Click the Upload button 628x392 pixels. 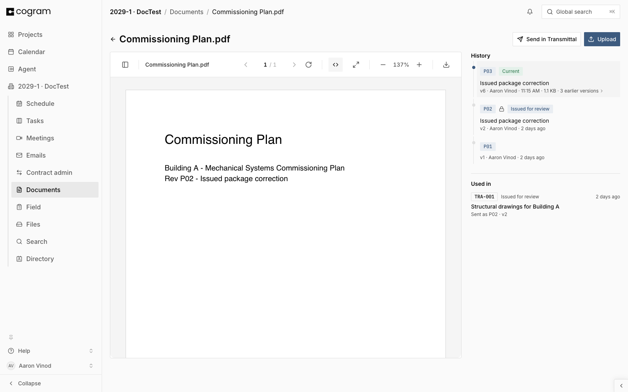click(x=602, y=39)
